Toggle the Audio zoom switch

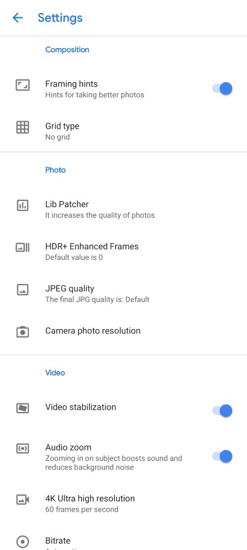click(222, 457)
